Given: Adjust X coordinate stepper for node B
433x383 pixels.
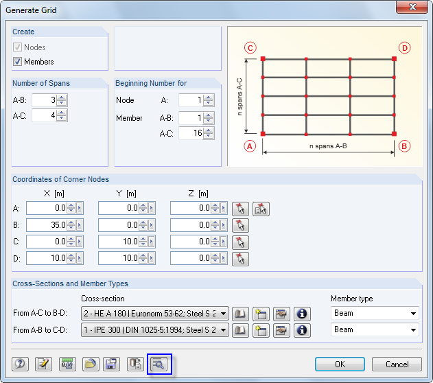Looking at the screenshot, I should coord(71,225).
